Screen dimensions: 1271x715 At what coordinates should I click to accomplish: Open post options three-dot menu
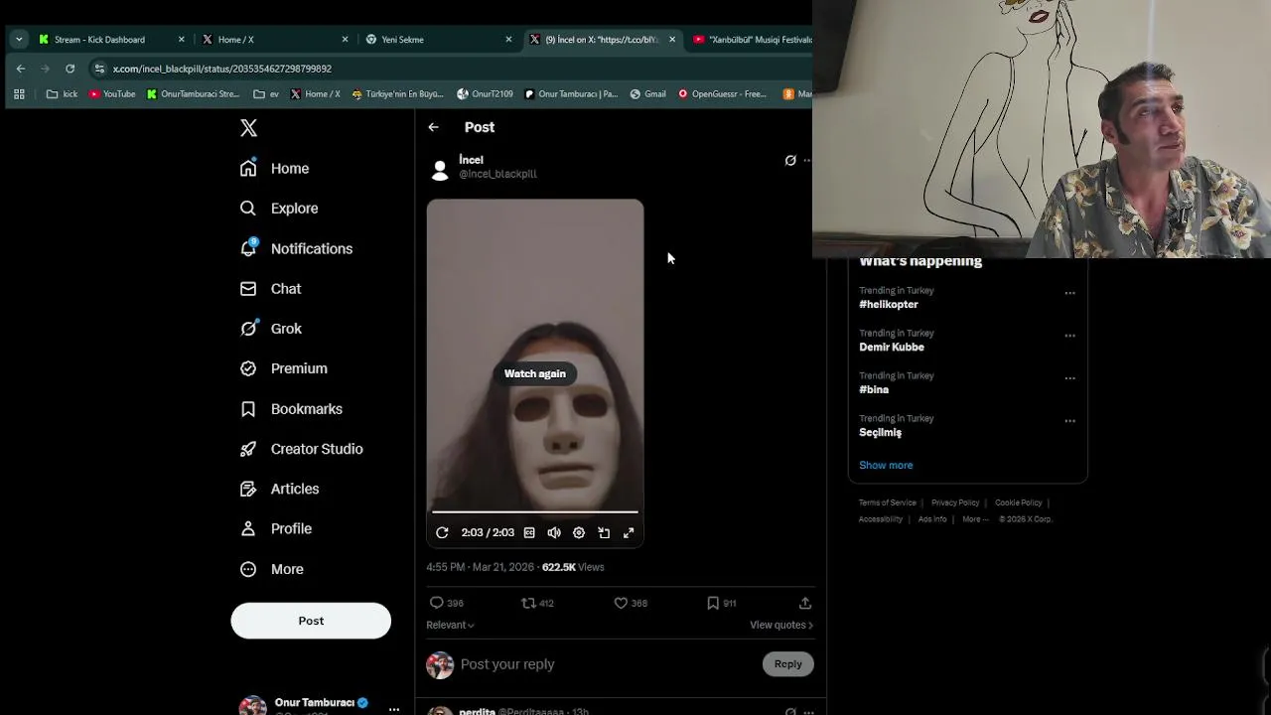click(x=807, y=160)
